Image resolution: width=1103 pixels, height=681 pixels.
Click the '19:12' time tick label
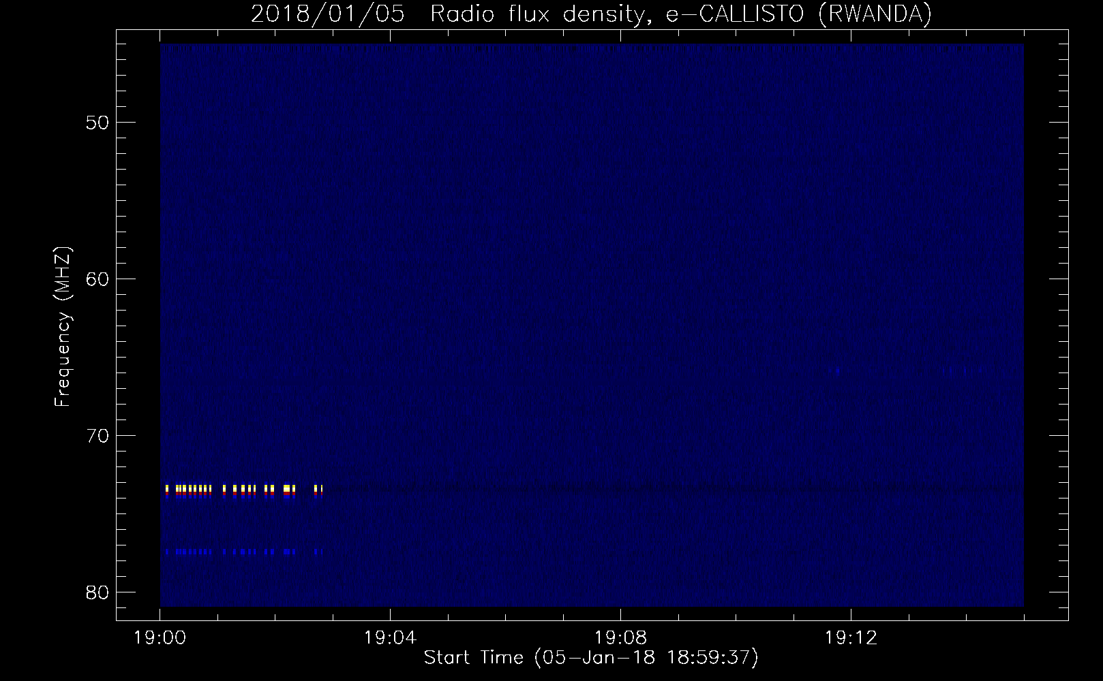851,638
